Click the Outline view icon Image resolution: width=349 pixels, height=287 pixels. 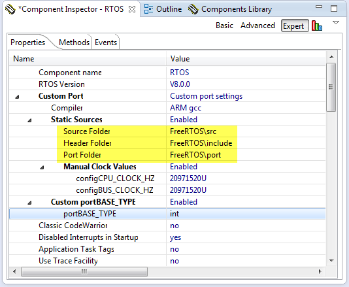point(148,9)
